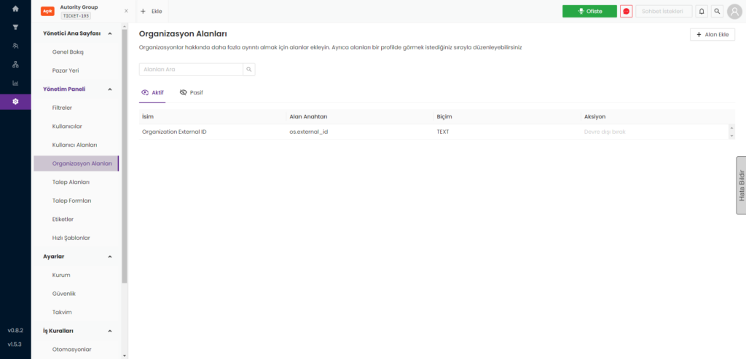
Task: Close the Autority Group ticket tab
Action: coord(125,11)
